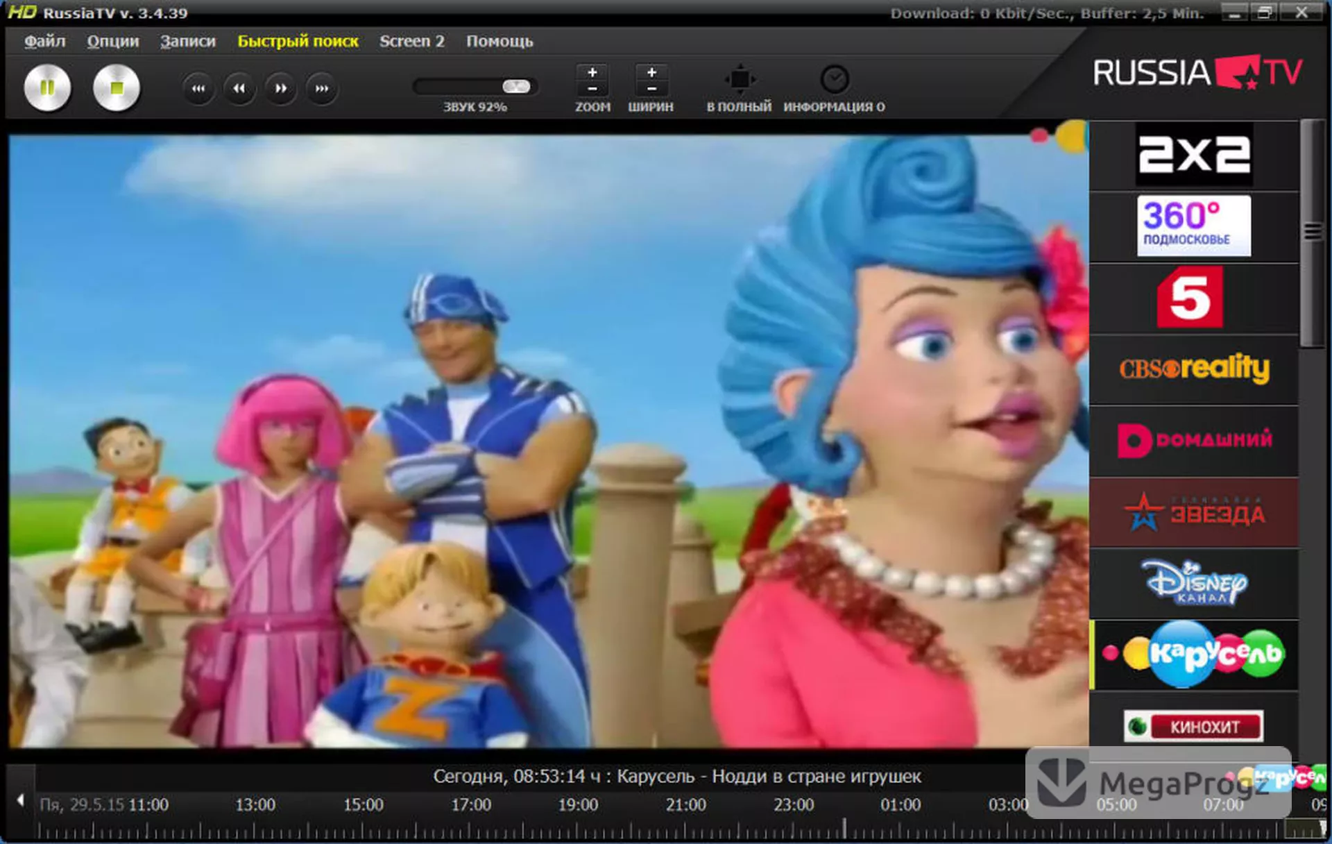This screenshot has height=844, width=1332.
Task: Jump to 19:00 on the timeline
Action: click(x=578, y=804)
